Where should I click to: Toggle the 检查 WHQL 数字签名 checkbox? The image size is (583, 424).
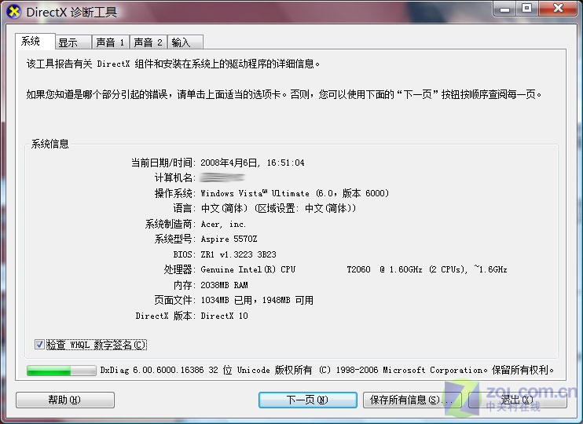(x=39, y=345)
